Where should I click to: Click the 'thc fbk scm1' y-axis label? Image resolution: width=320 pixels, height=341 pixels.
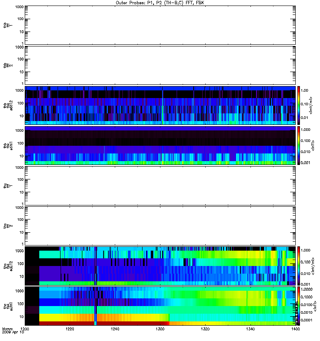pos(8,306)
